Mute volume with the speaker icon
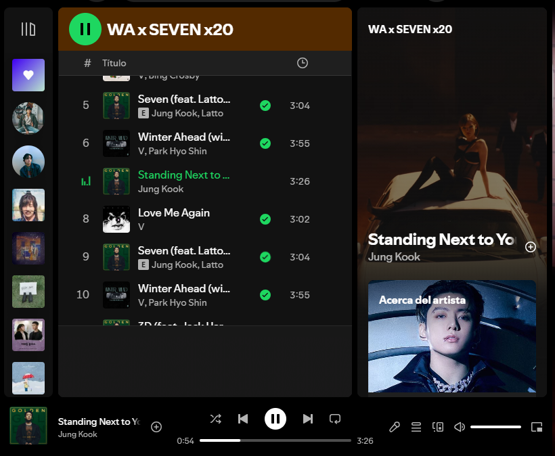The height and width of the screenshot is (456, 555). [x=460, y=427]
